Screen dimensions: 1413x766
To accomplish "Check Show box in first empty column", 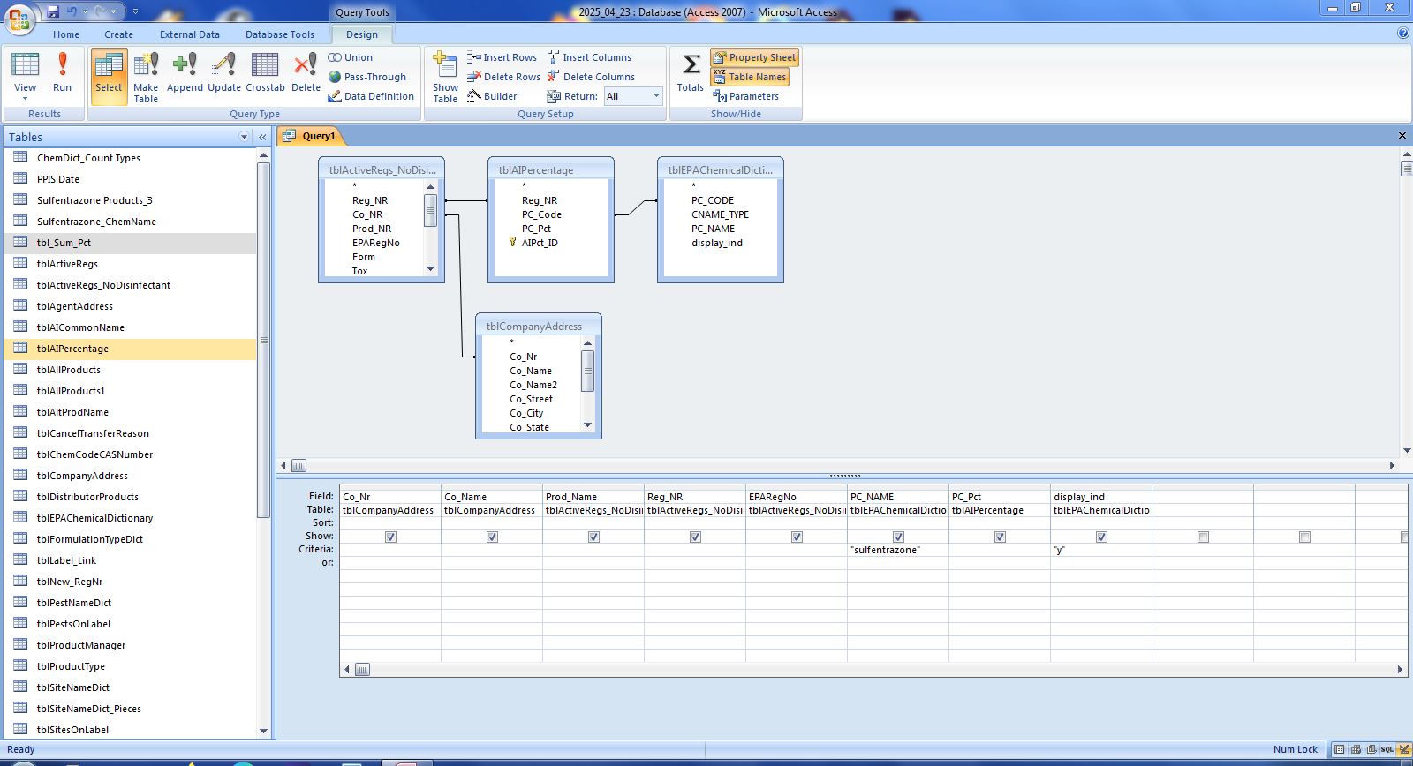I will pos(1203,537).
